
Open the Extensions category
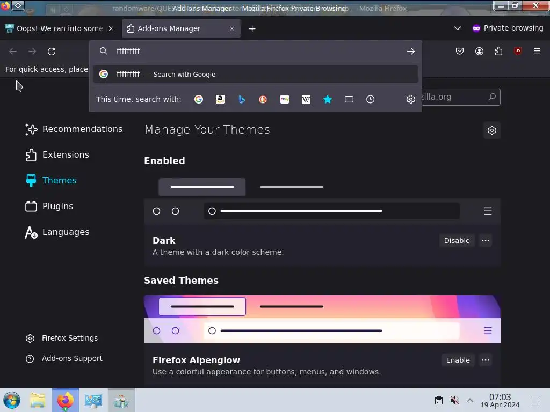[x=57, y=155]
